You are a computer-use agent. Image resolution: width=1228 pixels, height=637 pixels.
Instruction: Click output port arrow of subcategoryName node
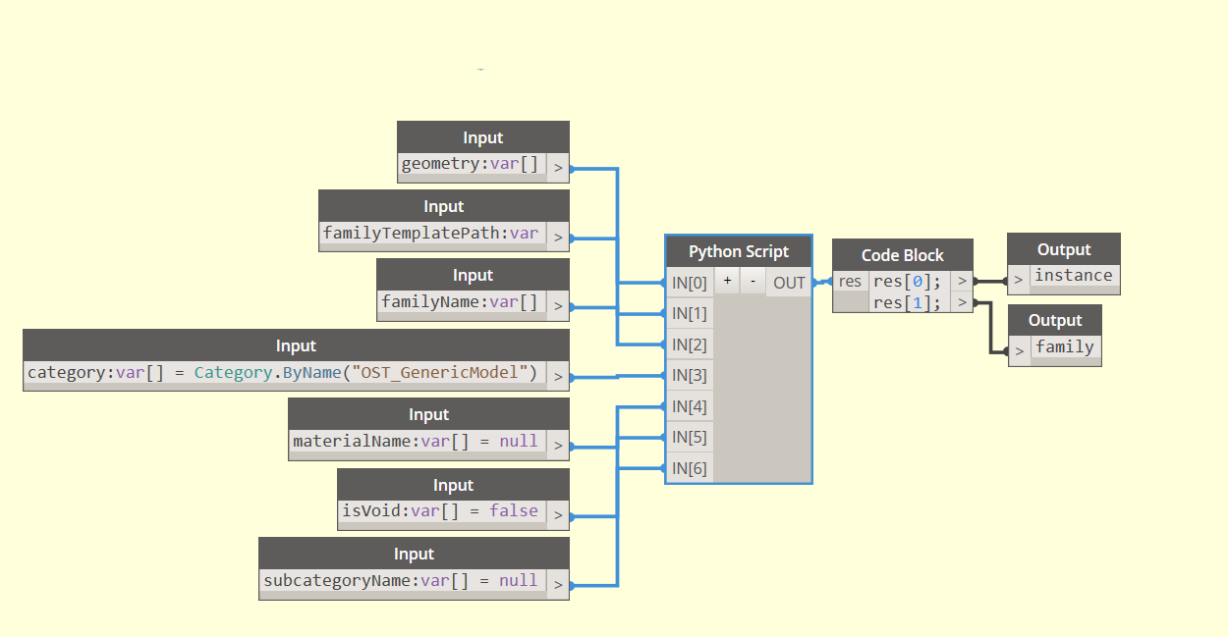click(558, 585)
